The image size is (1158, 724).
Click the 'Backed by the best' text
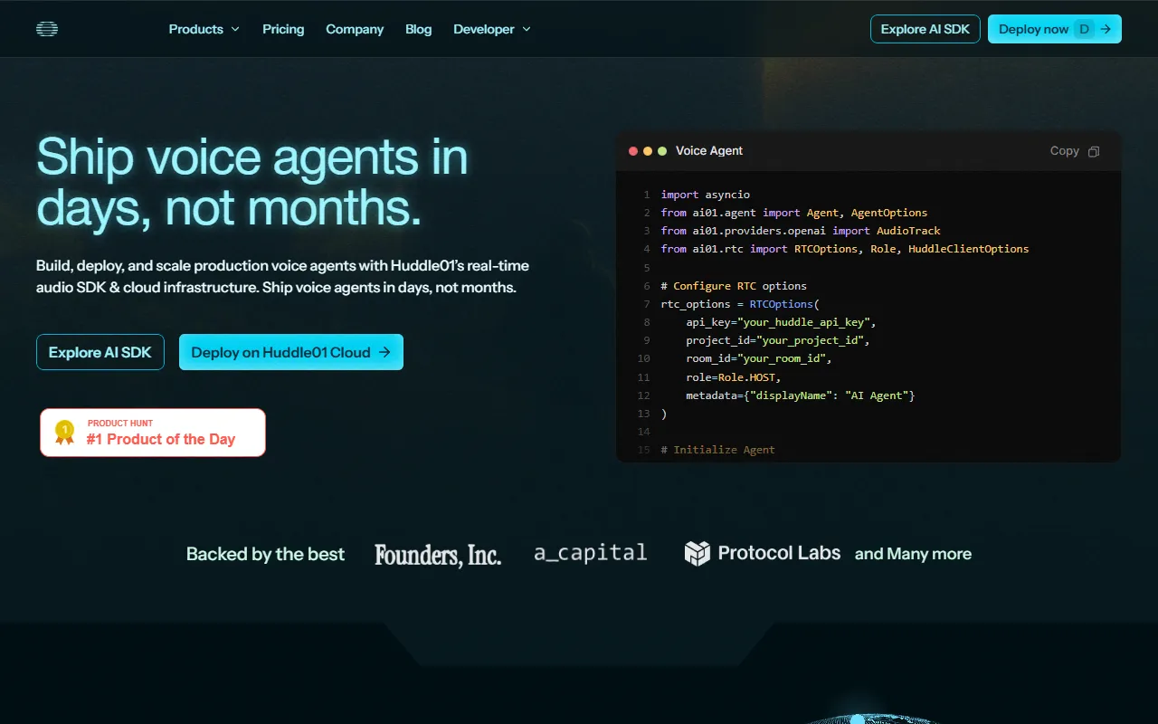[265, 554]
